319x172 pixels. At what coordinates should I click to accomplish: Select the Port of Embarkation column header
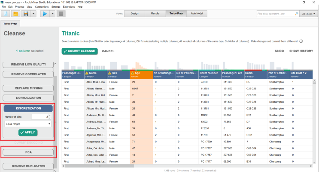(x=279, y=74)
